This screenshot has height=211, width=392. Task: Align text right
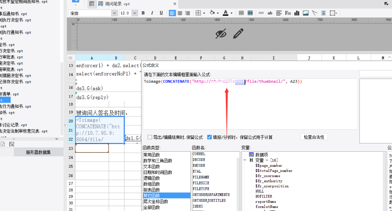[x=188, y=13]
